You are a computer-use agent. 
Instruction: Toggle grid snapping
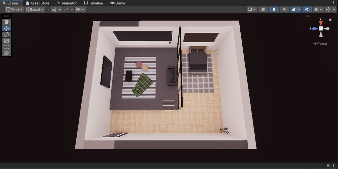(67, 10)
